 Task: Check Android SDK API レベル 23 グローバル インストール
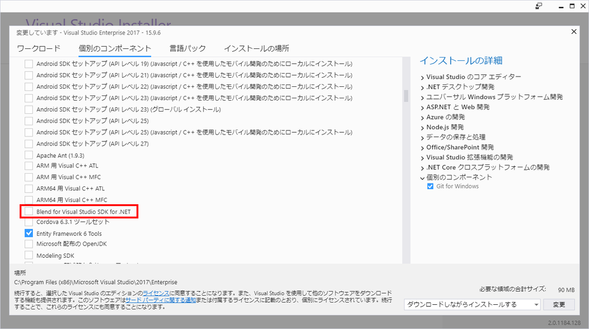(29, 109)
